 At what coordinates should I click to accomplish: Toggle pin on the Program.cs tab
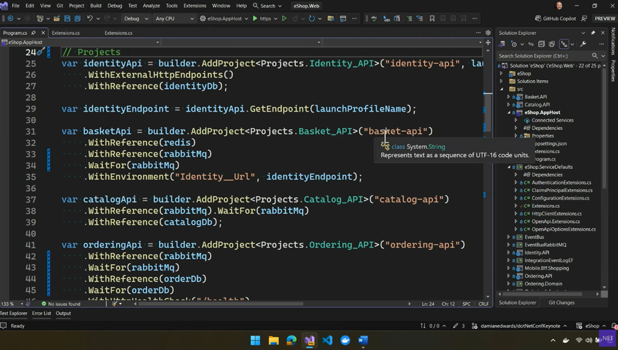[34, 33]
